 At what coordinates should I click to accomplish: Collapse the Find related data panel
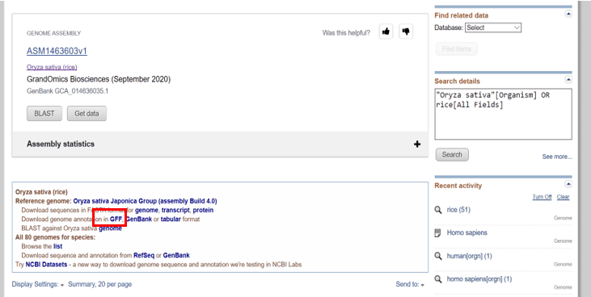pos(568,14)
